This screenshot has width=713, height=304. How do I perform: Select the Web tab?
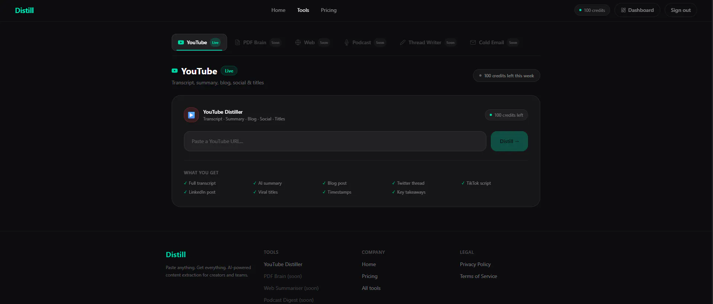click(312, 42)
